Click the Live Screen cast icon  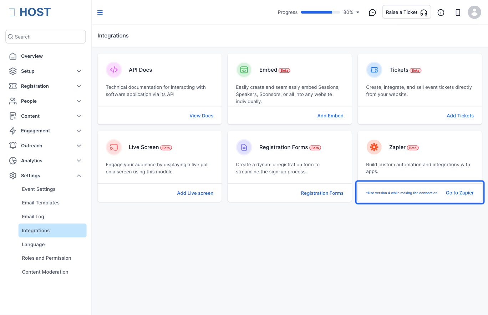(114, 147)
